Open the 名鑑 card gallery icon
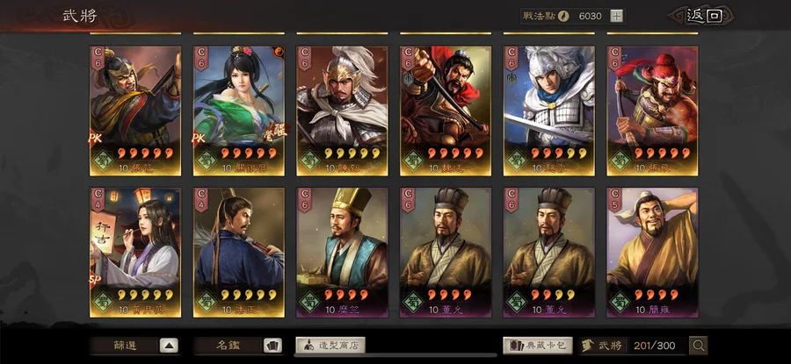Image resolution: width=791 pixels, height=364 pixels. coord(273,346)
